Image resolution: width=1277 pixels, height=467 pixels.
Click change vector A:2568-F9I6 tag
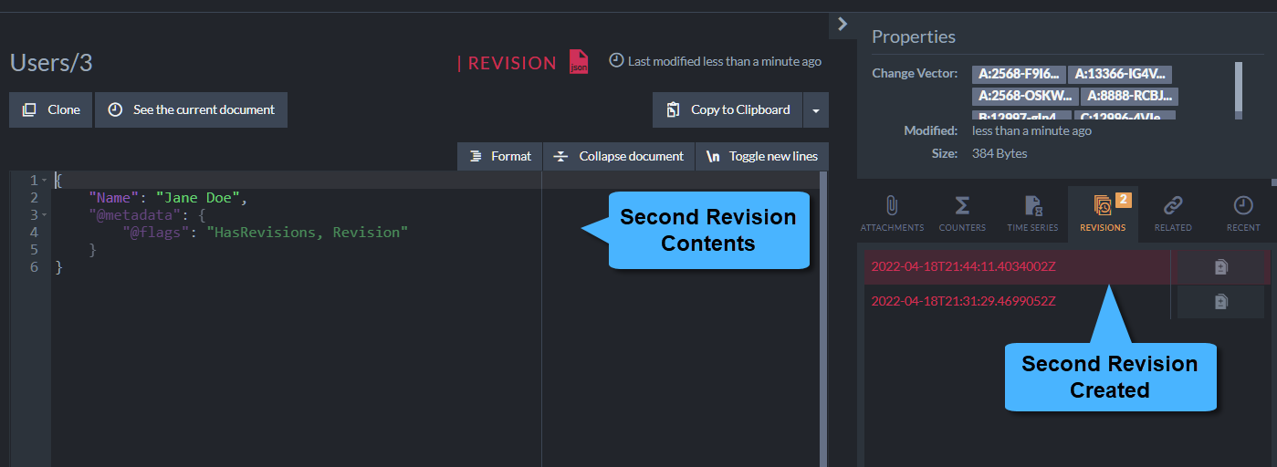pos(1019,75)
